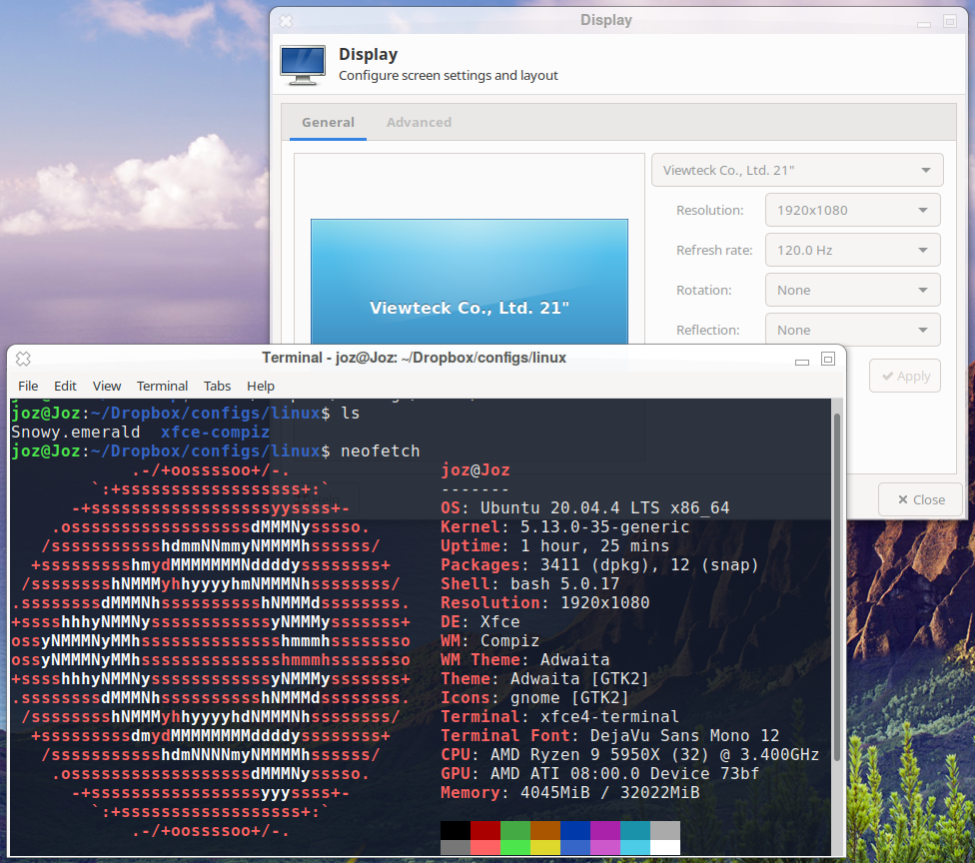Click the dark blue neofetch color block
Screen dimensions: 975x863
(x=575, y=830)
